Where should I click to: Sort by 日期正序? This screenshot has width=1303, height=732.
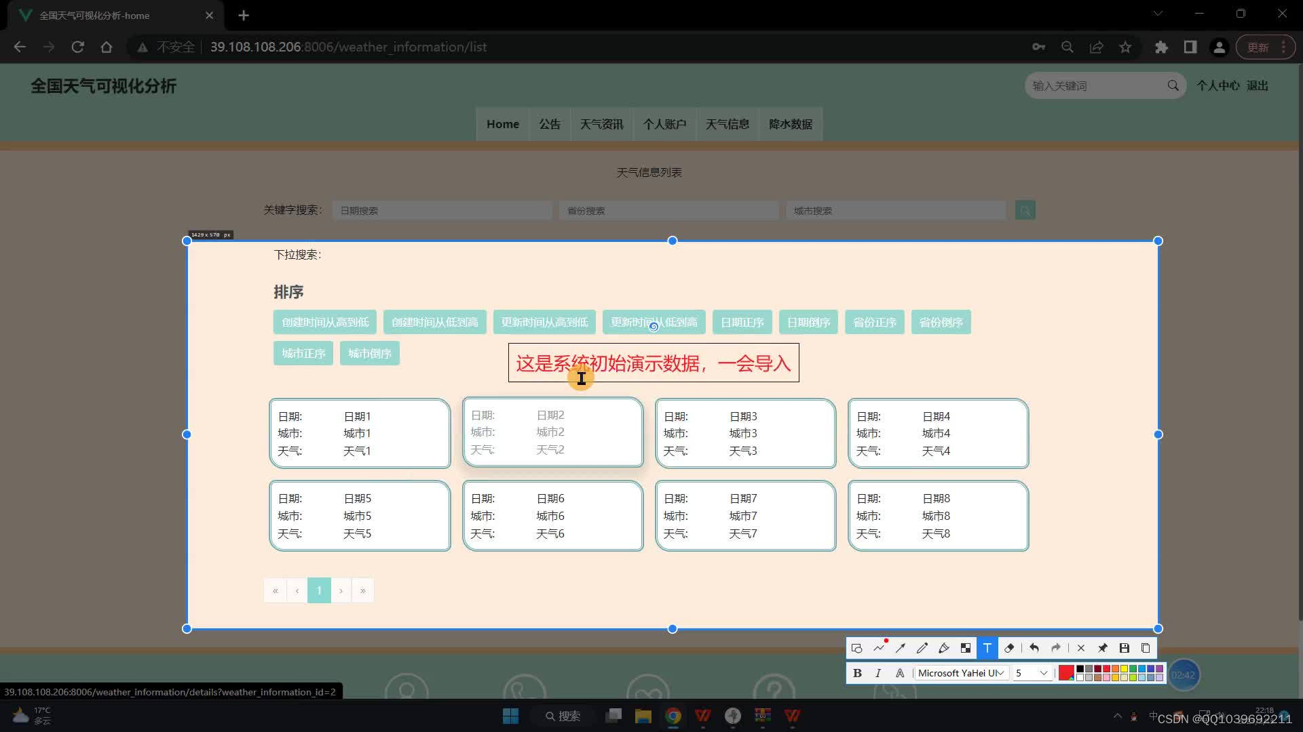coord(742,322)
